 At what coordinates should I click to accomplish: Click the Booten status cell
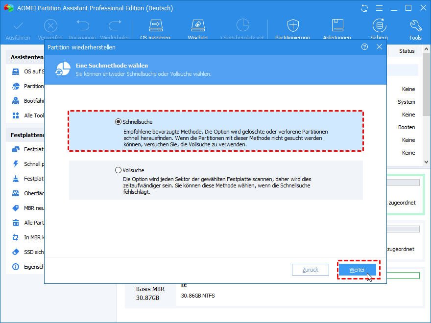(407, 127)
